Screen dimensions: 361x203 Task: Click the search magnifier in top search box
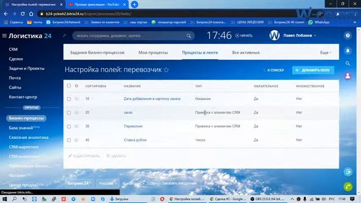pyautogui.click(x=188, y=36)
